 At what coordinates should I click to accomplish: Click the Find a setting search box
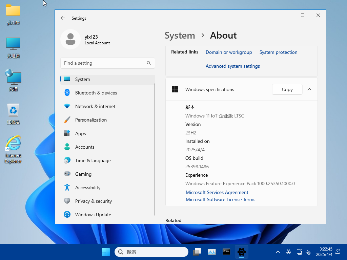coord(107,63)
